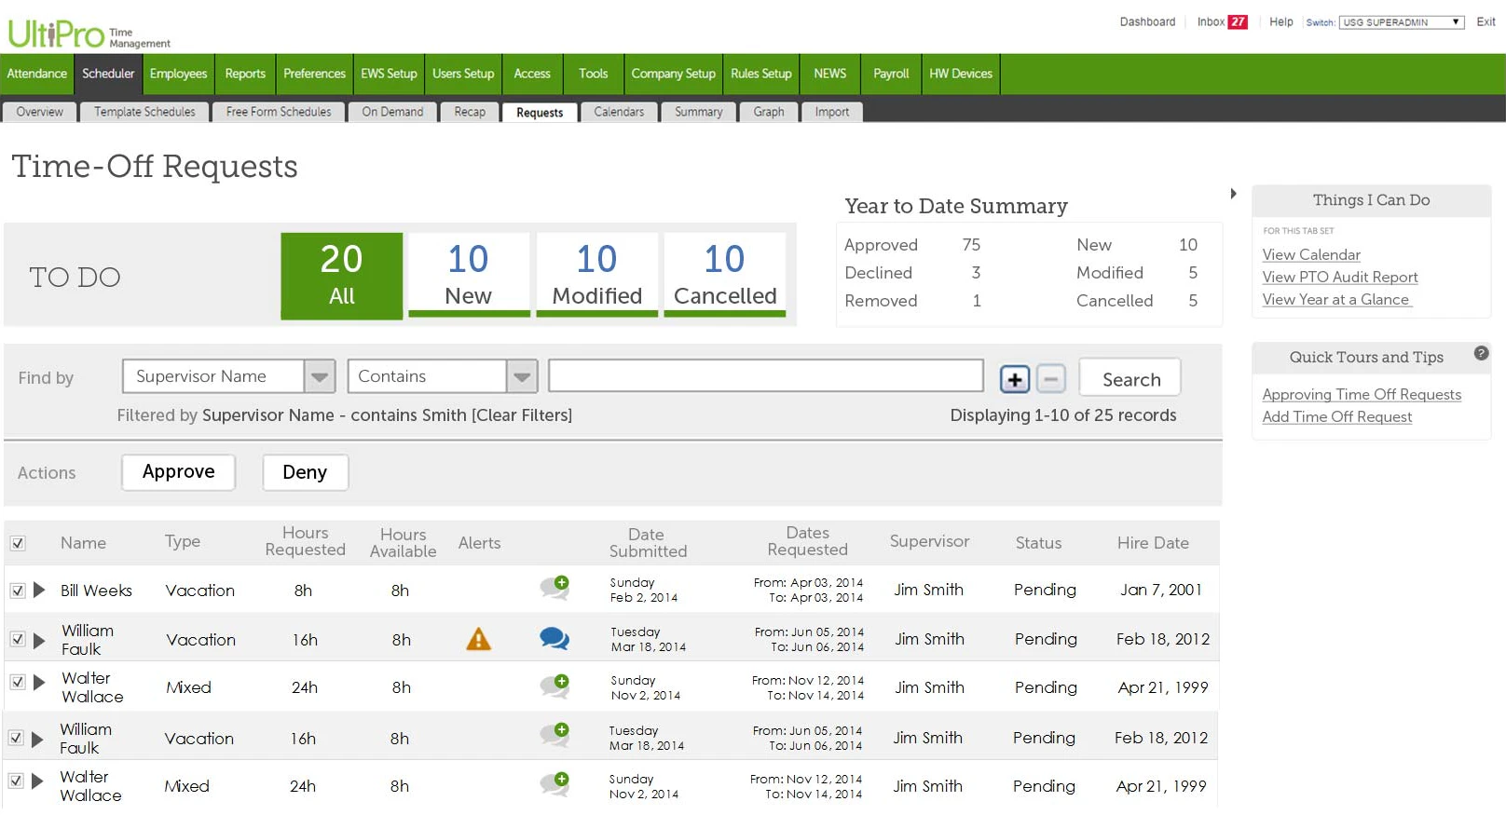Open blue comments bubble in William Faulk row
1506x815 pixels.
[554, 638]
